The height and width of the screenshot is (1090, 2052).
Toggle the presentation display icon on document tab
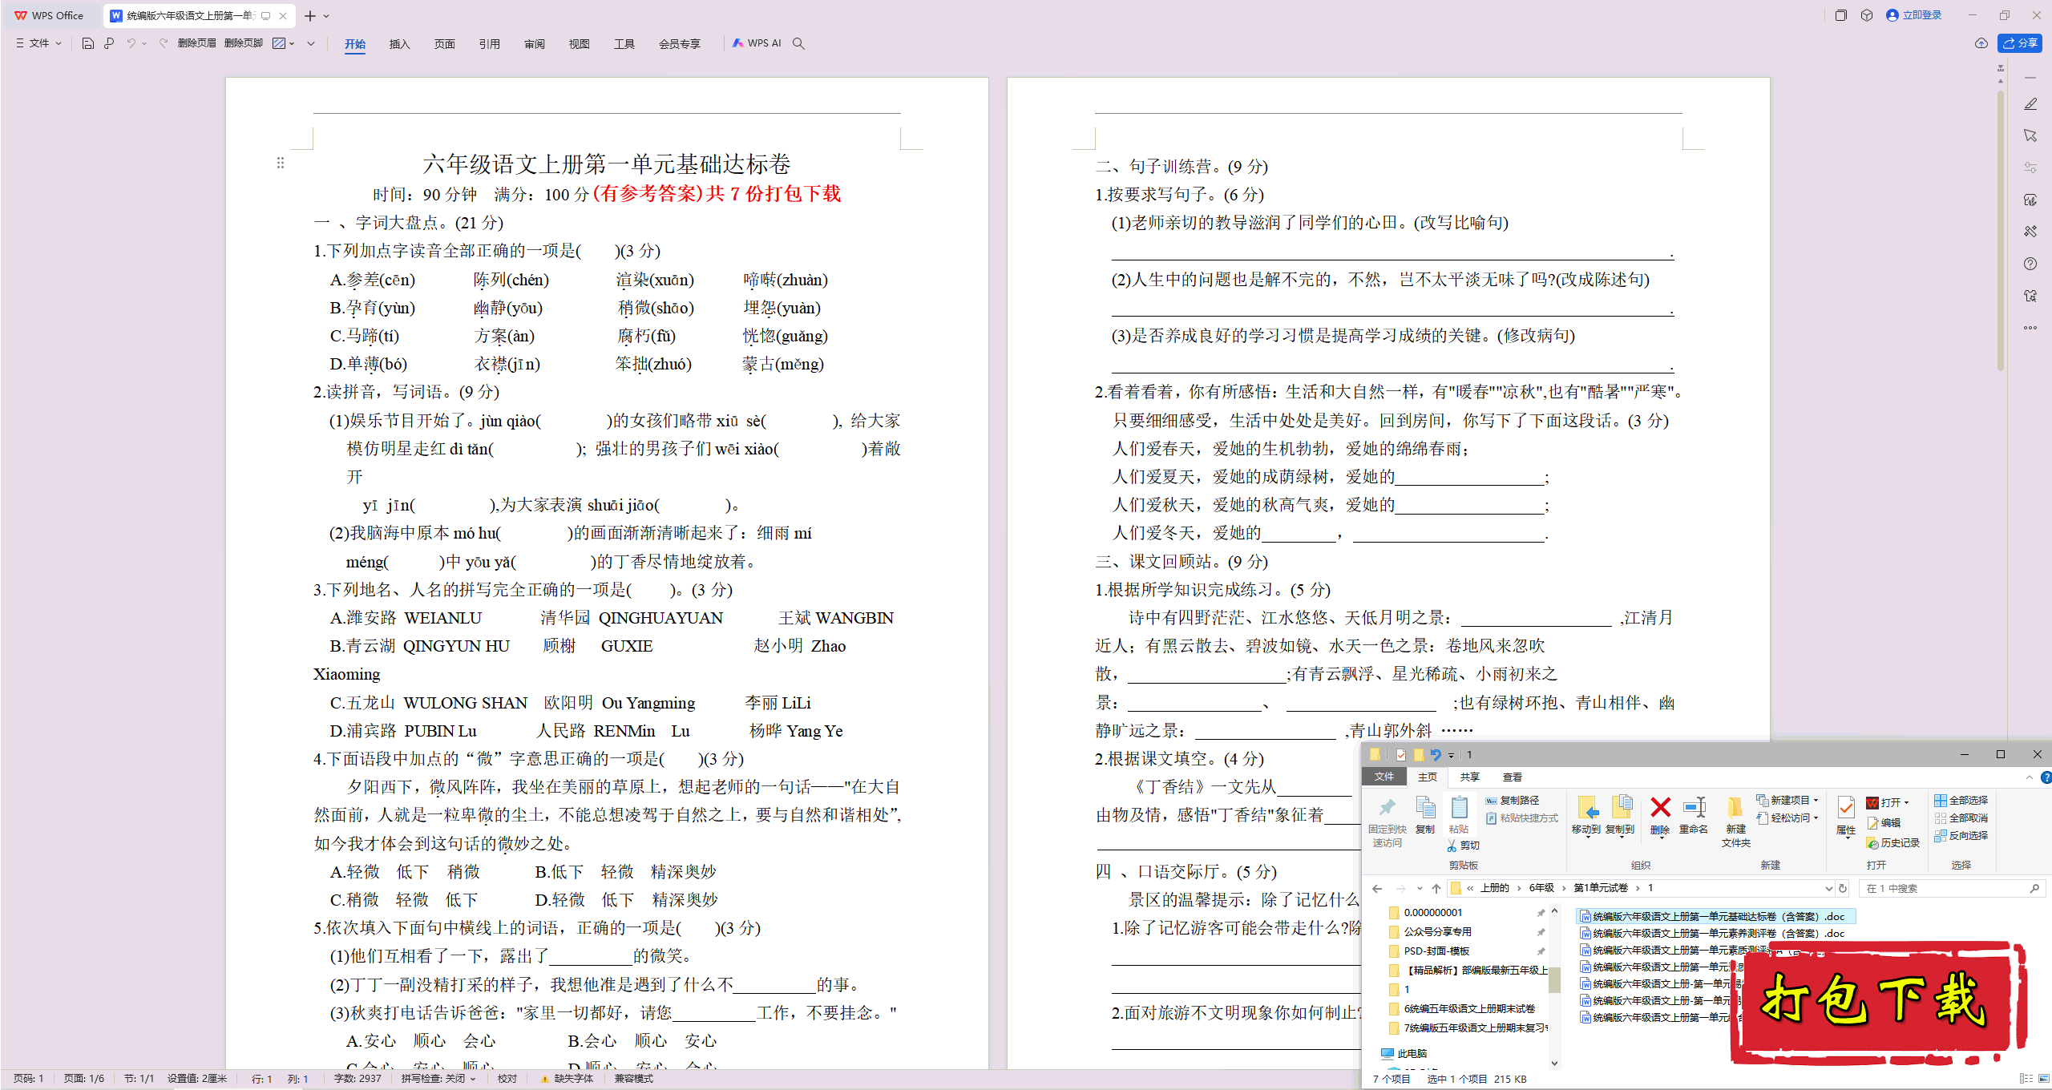pyautogui.click(x=266, y=15)
